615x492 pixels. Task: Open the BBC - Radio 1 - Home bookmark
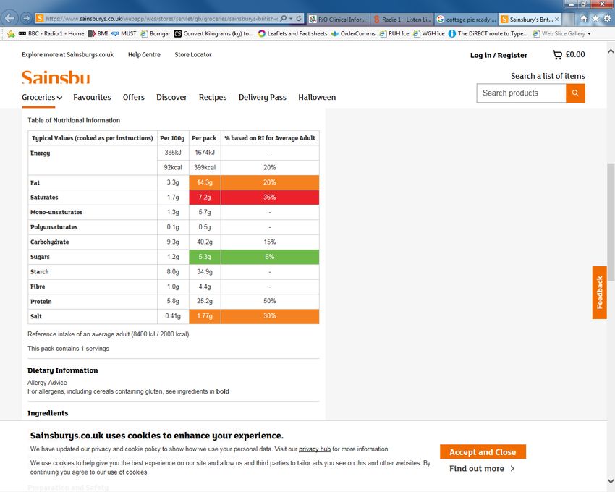click(51, 34)
